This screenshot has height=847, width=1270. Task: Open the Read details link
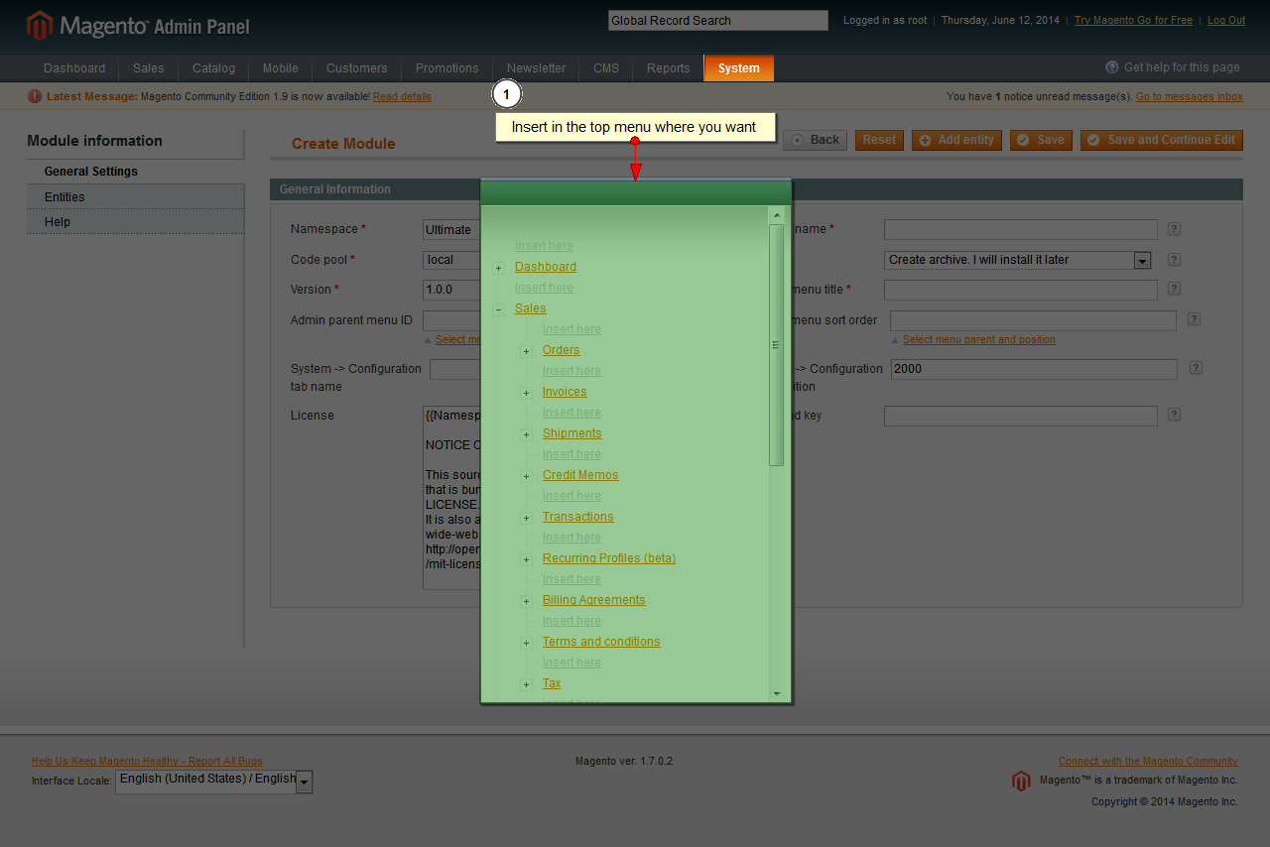402,96
